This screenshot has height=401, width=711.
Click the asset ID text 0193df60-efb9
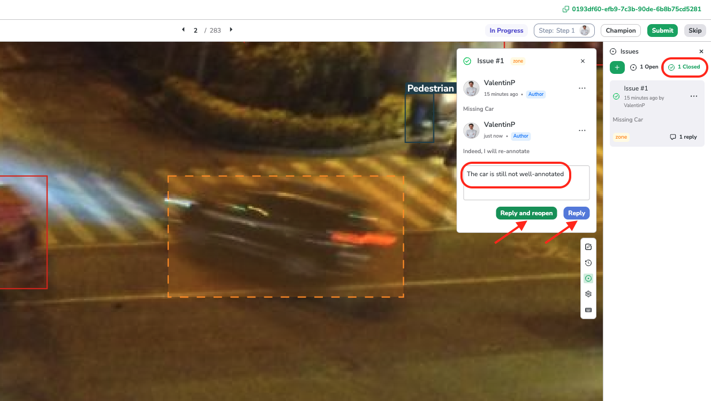(x=636, y=9)
